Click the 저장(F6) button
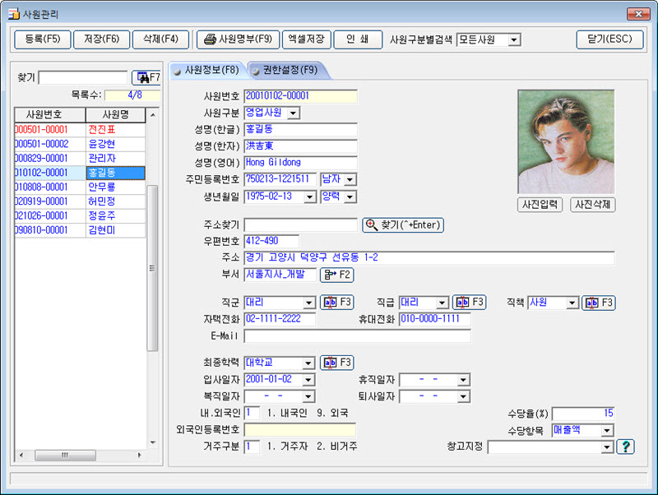 click(101, 39)
